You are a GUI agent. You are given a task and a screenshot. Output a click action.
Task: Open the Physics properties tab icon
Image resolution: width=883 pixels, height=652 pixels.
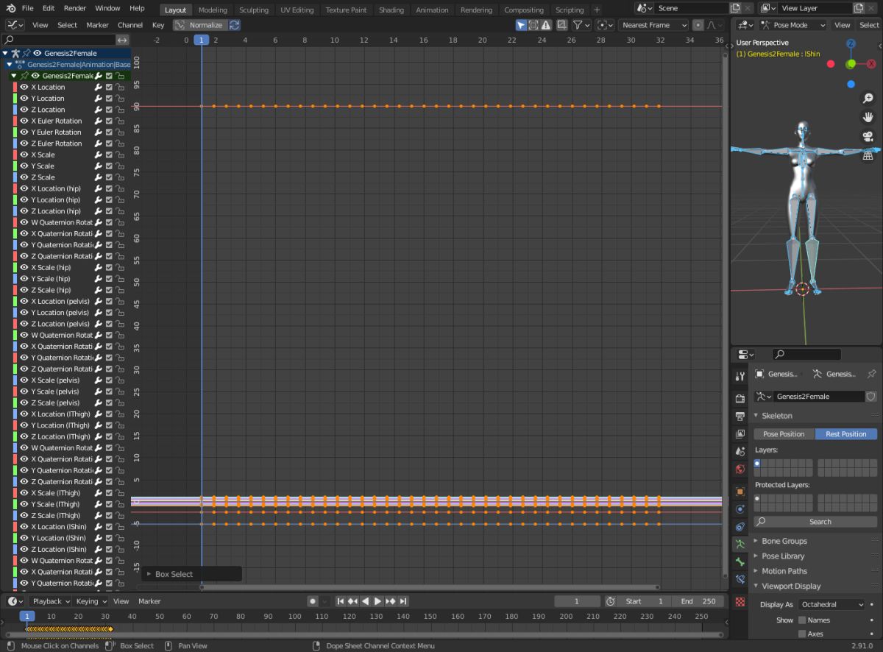tap(740, 509)
